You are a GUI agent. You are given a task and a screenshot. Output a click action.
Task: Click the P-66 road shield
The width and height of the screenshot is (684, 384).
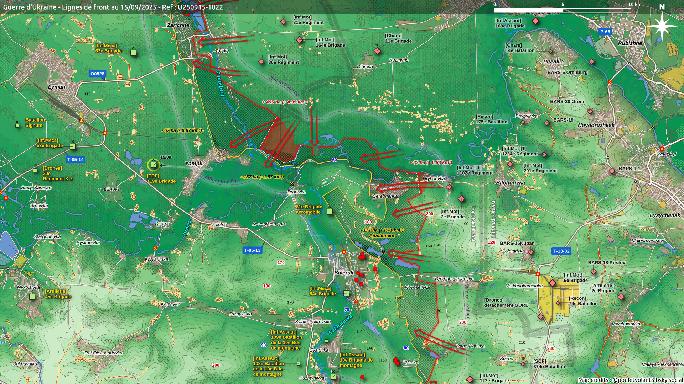(x=605, y=32)
